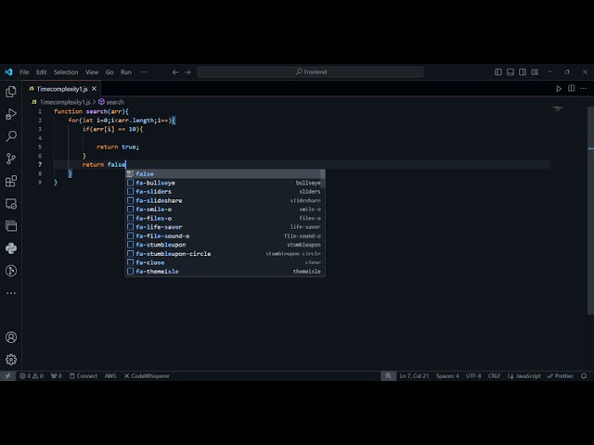
Task: Change file encoding UTF-8
Action: pos(473,375)
